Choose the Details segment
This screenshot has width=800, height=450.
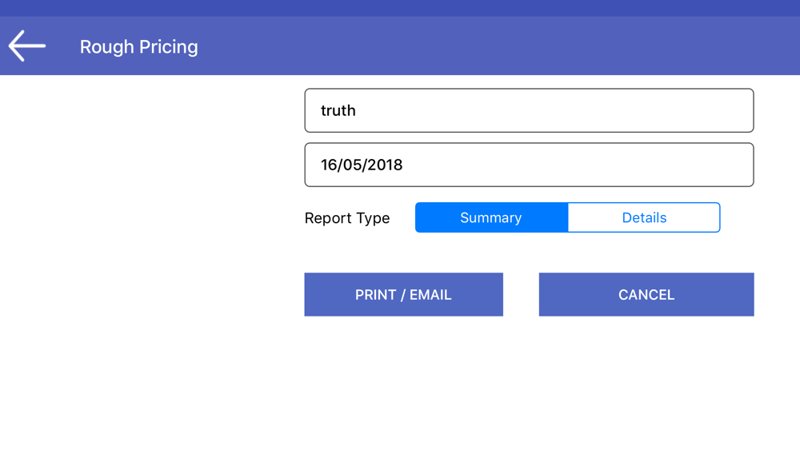click(x=644, y=217)
